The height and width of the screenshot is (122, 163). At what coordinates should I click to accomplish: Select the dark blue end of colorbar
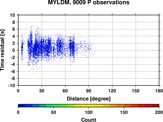click(x=22, y=106)
